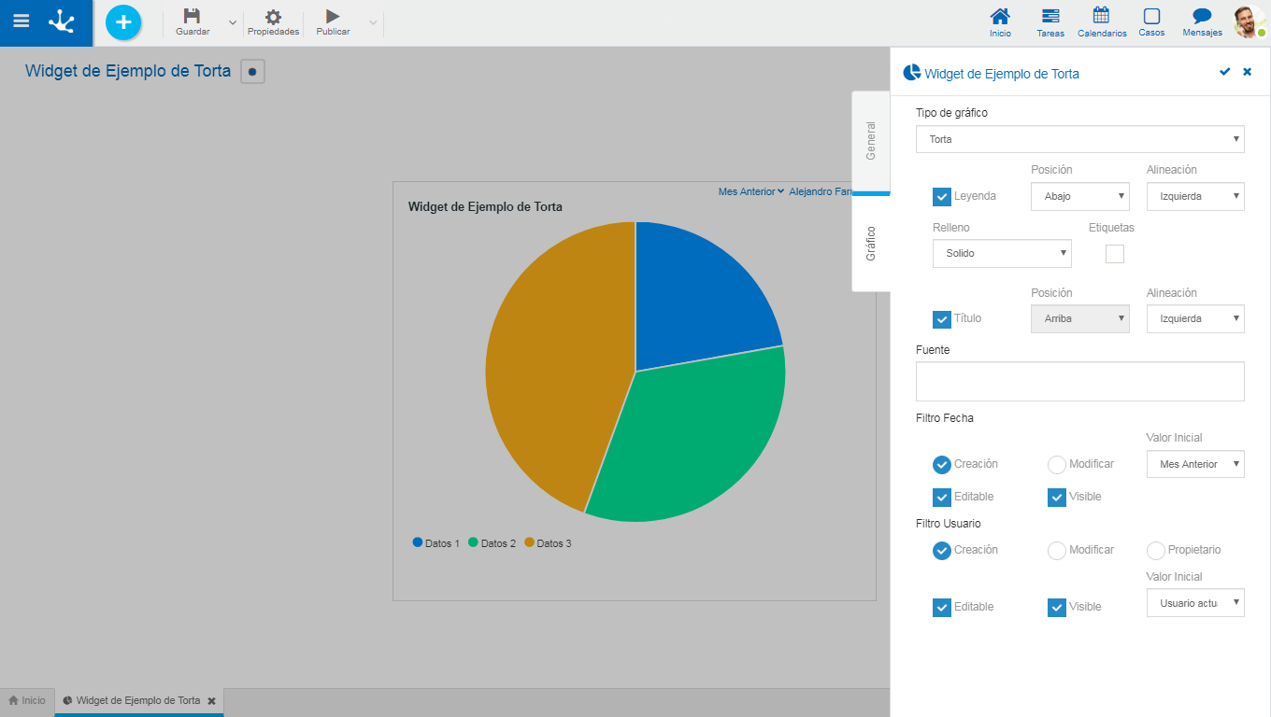Open the Relleno dropdown showing Solido
This screenshot has height=717, width=1271.
[x=1002, y=253]
